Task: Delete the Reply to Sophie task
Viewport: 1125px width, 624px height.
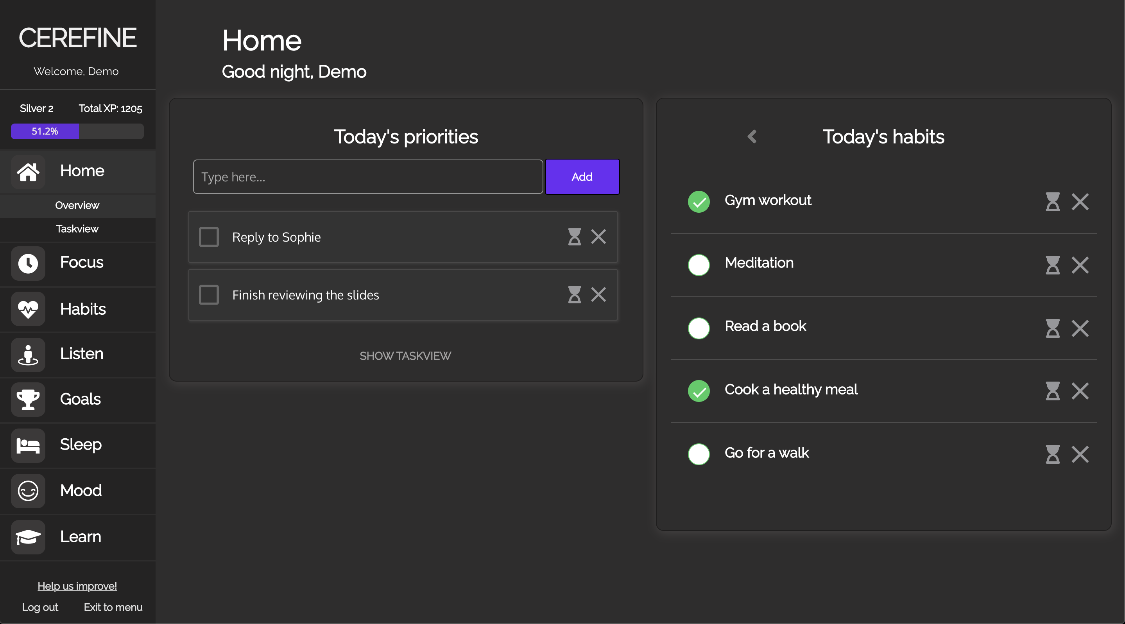Action: (598, 237)
